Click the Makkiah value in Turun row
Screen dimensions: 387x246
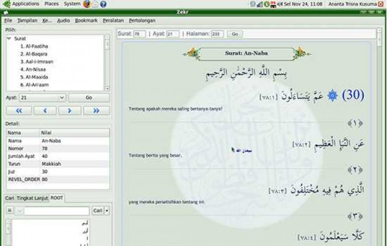pos(51,164)
